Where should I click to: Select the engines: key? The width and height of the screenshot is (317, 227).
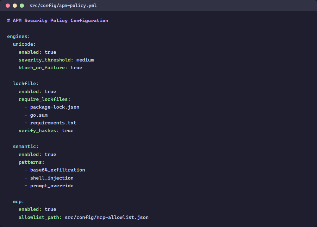(18, 36)
